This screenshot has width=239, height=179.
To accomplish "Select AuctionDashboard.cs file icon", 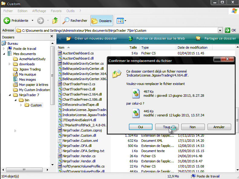I will (60, 53).
